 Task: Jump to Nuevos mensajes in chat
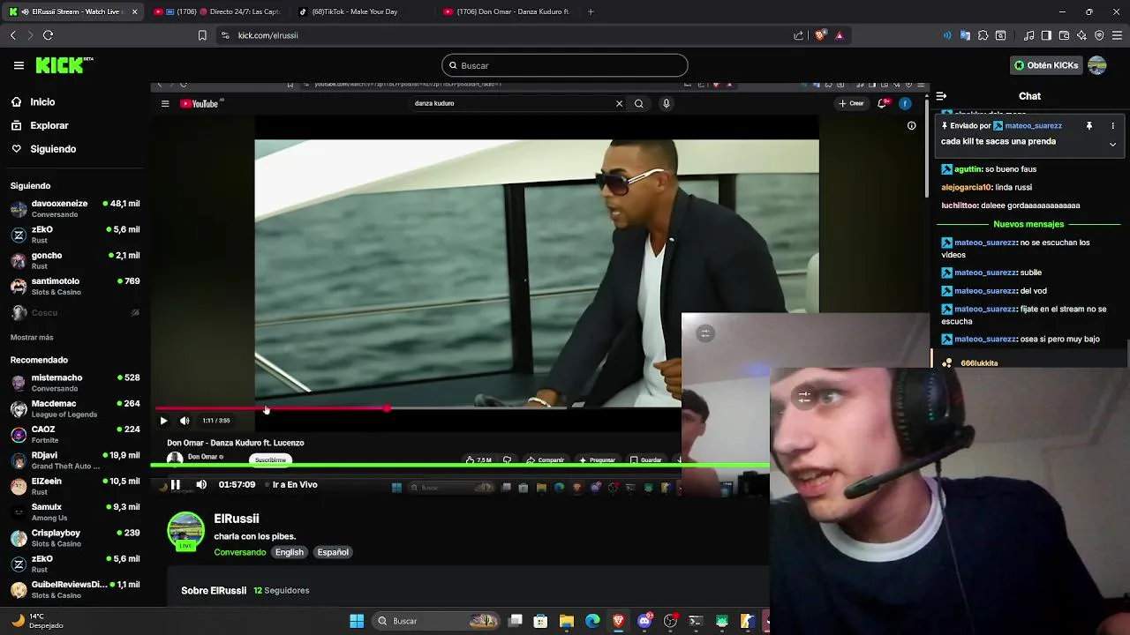click(x=1028, y=224)
